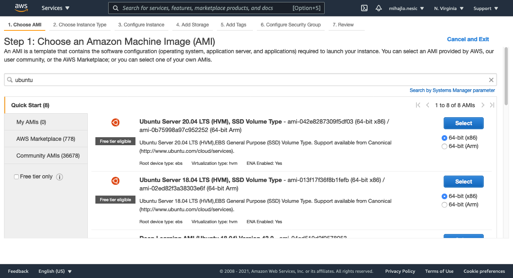This screenshot has height=278, width=513.
Task: Switch to 4. Add Storage tab
Action: (192, 25)
